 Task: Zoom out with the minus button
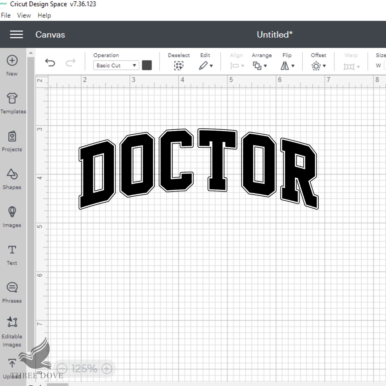tap(62, 369)
